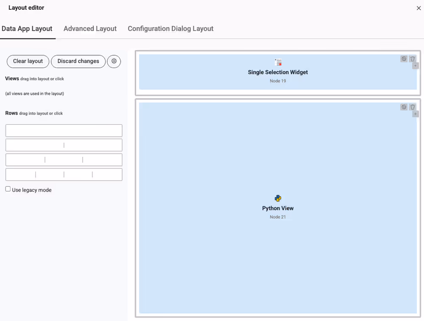
Task: Open settings gear next to Discard changes
Action: [x=114, y=61]
